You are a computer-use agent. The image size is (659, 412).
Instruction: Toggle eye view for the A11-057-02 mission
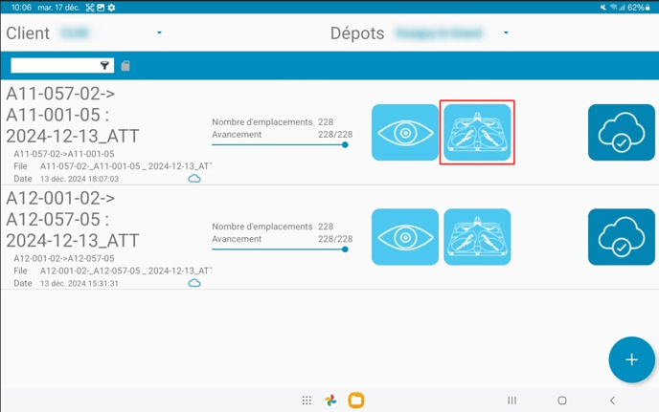[x=404, y=133]
